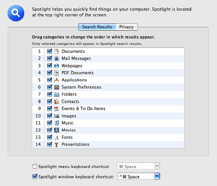The image size is (217, 186).
Task: Select the Applications row label
Action: coord(74,80)
